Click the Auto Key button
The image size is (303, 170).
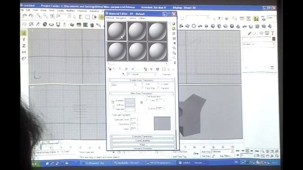tap(205, 152)
